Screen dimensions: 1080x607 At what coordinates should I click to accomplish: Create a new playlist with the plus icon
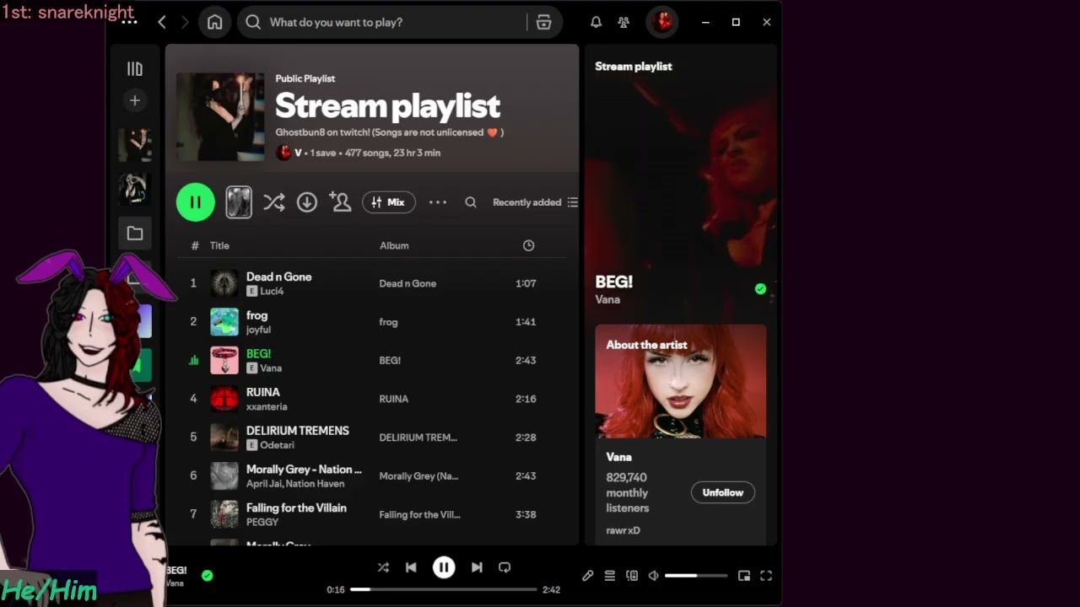tap(135, 101)
